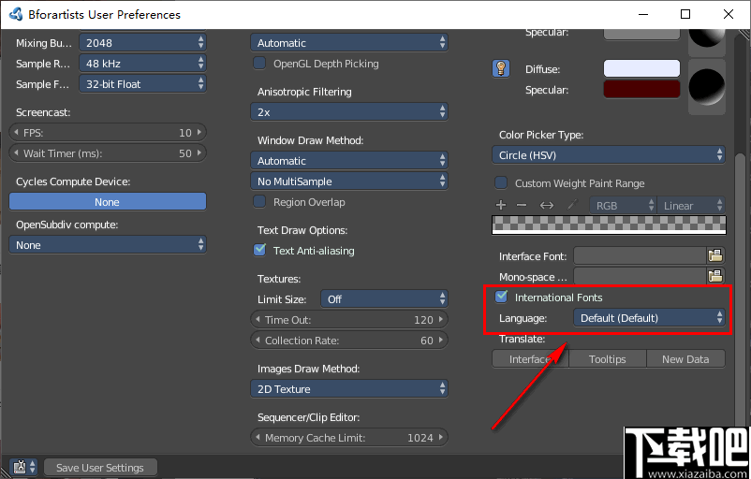Expand the Color Picker Type dropdown

coord(610,155)
